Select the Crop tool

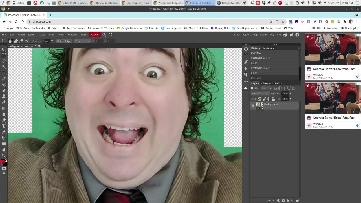(4, 73)
